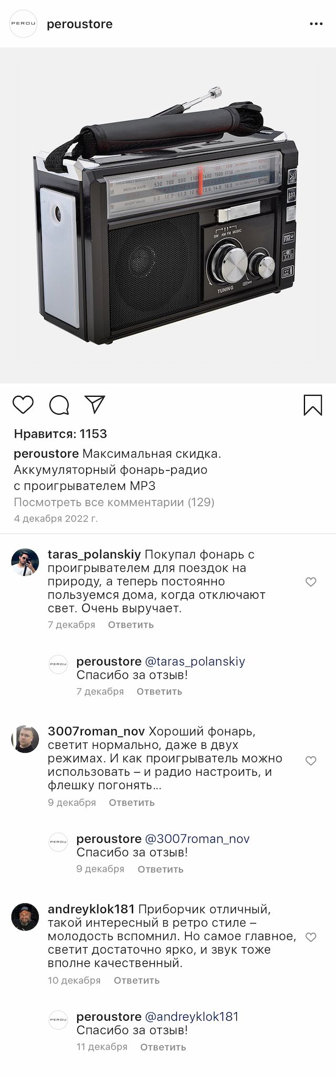This screenshot has width=336, height=1076.
Task: View the likes count 1153
Action: tap(60, 434)
